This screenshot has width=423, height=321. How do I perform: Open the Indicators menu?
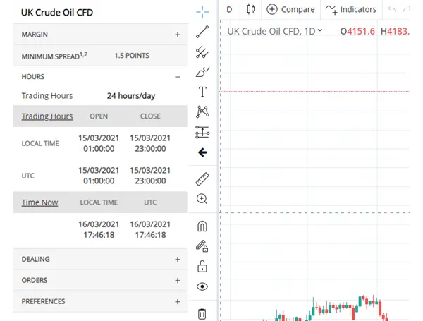coord(350,9)
